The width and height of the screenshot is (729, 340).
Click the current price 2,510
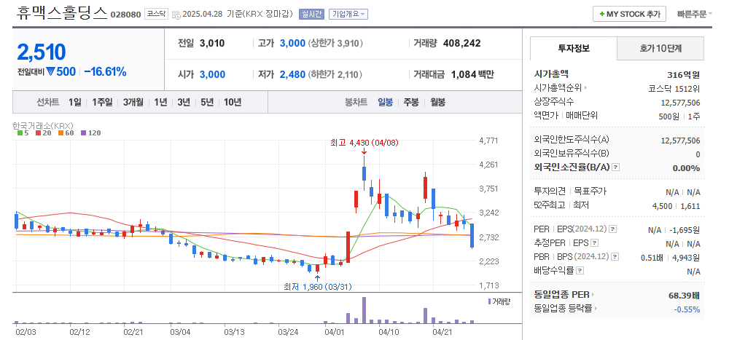pyautogui.click(x=42, y=52)
